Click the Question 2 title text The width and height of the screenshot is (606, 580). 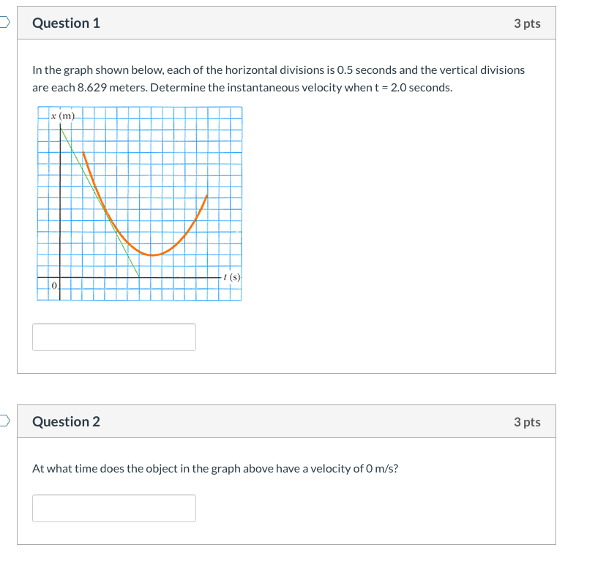pyautogui.click(x=67, y=421)
